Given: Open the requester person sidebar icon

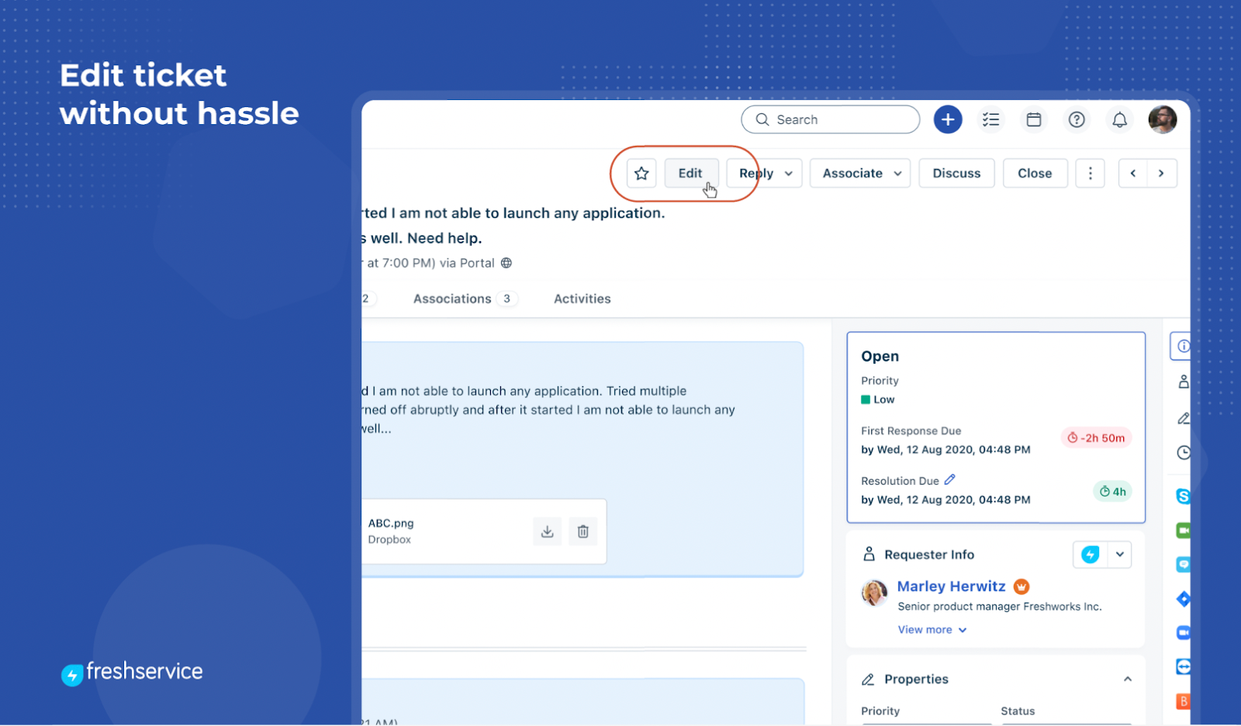Looking at the screenshot, I should pos(1184,382).
